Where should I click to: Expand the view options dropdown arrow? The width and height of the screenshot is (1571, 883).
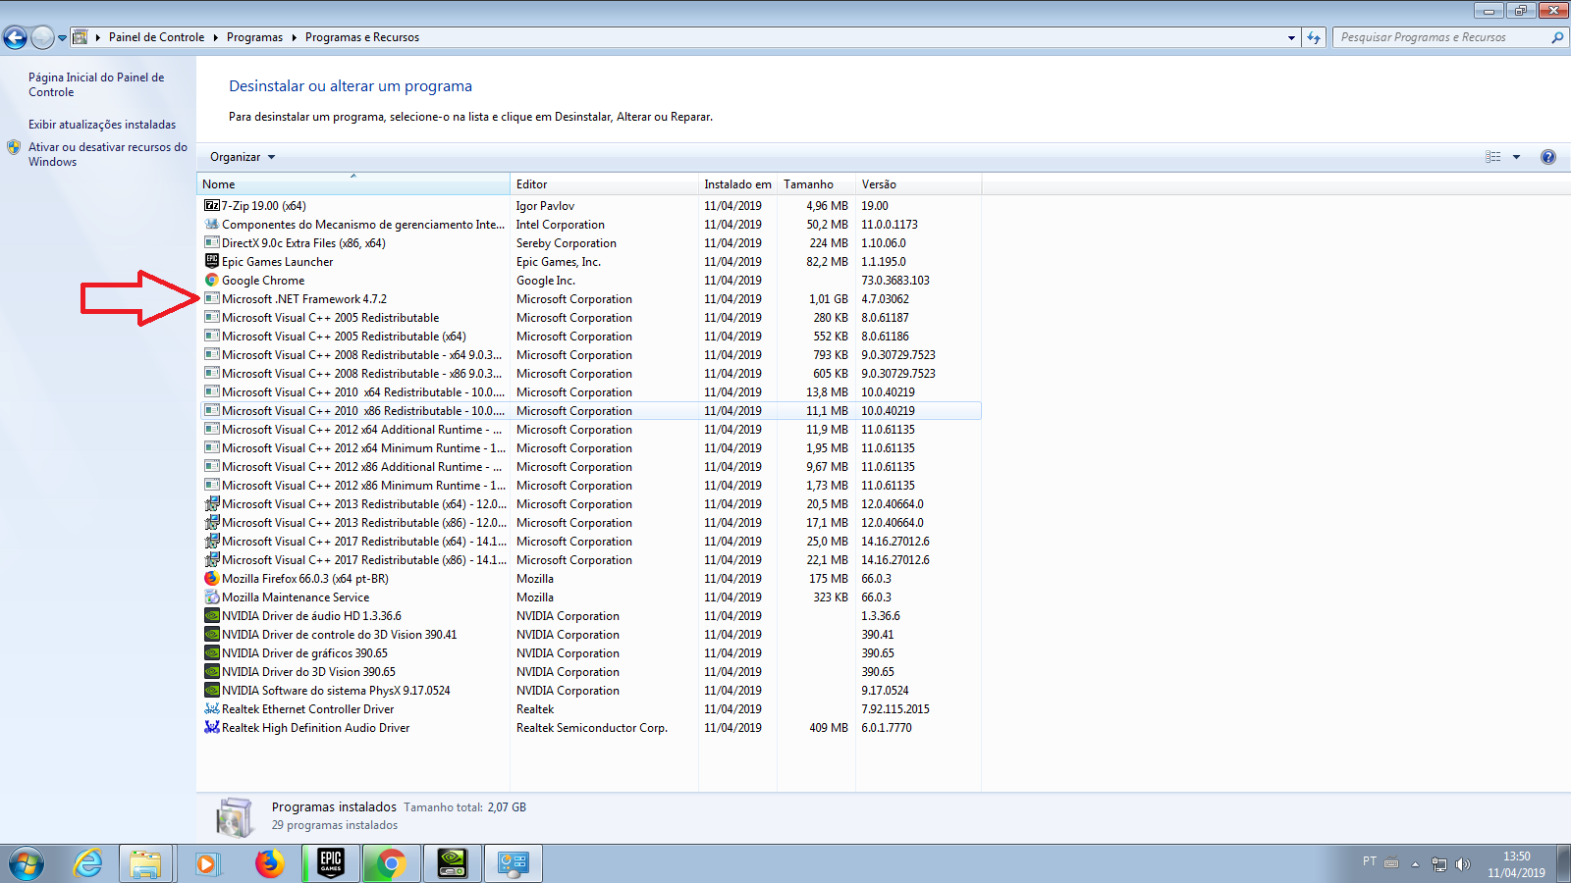pyautogui.click(x=1516, y=157)
